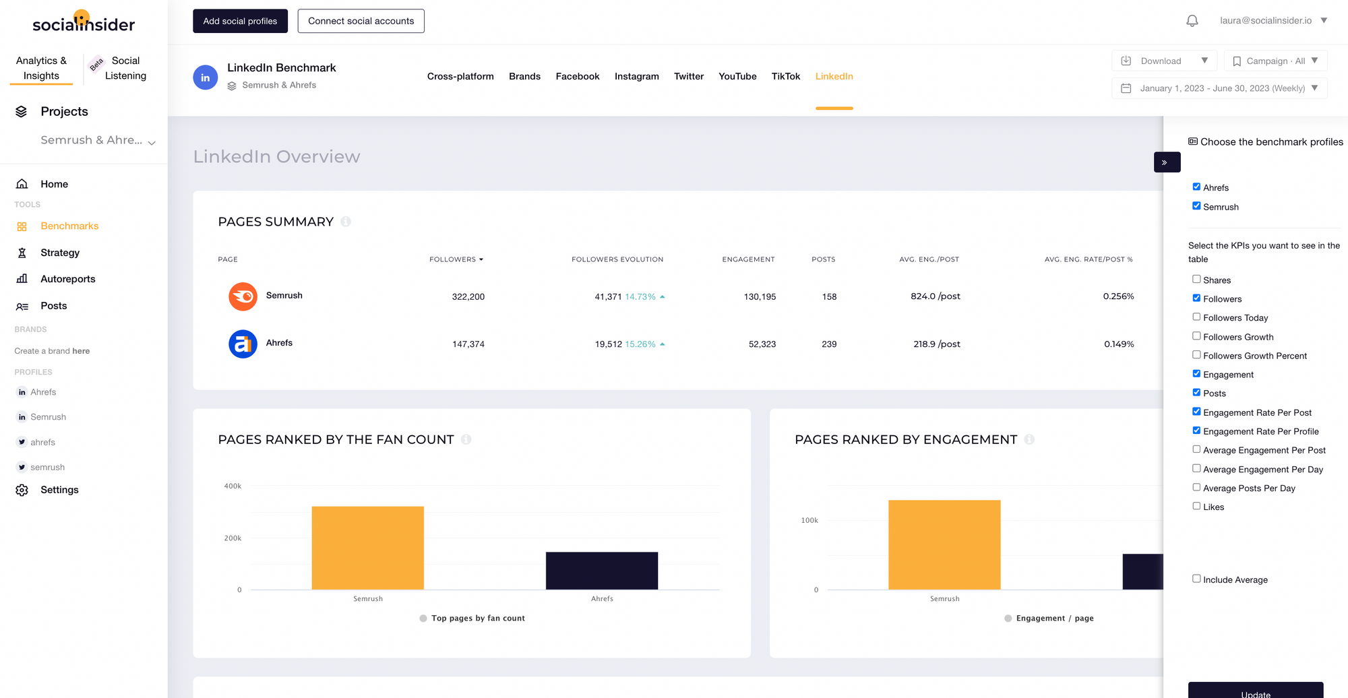The width and height of the screenshot is (1348, 698).
Task: Uncheck the Engagement KPI checkbox
Action: tap(1196, 373)
